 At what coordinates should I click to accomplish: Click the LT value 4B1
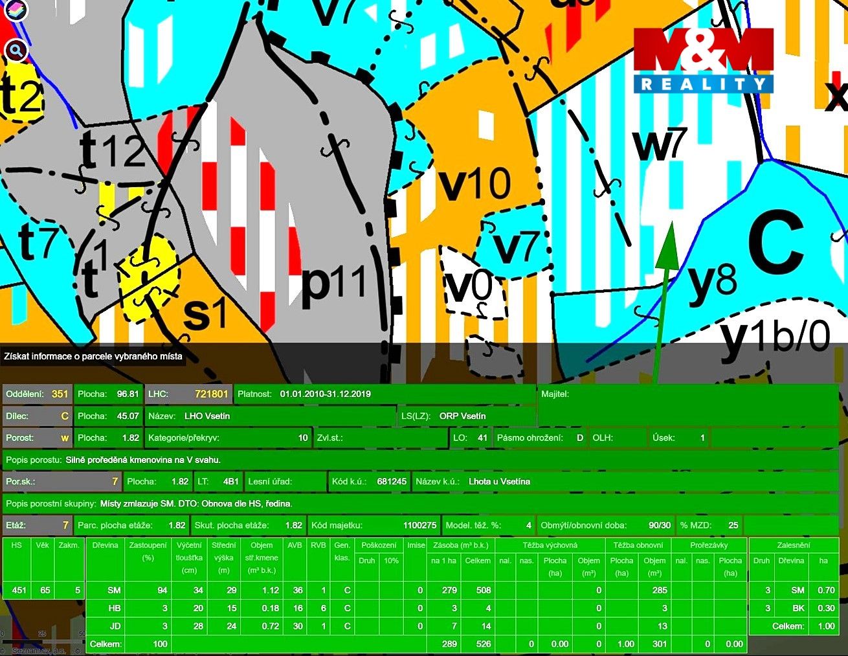point(230,481)
